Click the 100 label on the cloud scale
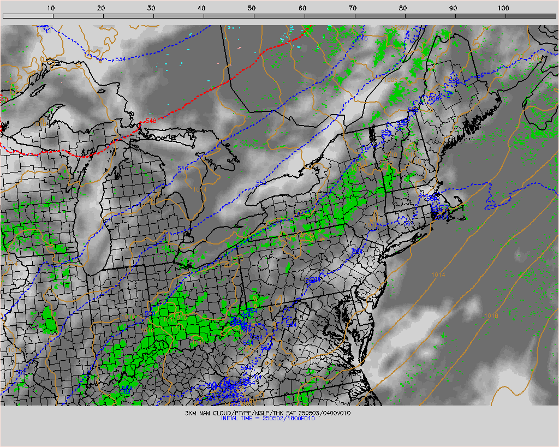Image resolution: width=559 pixels, height=447 pixels. coord(503,8)
